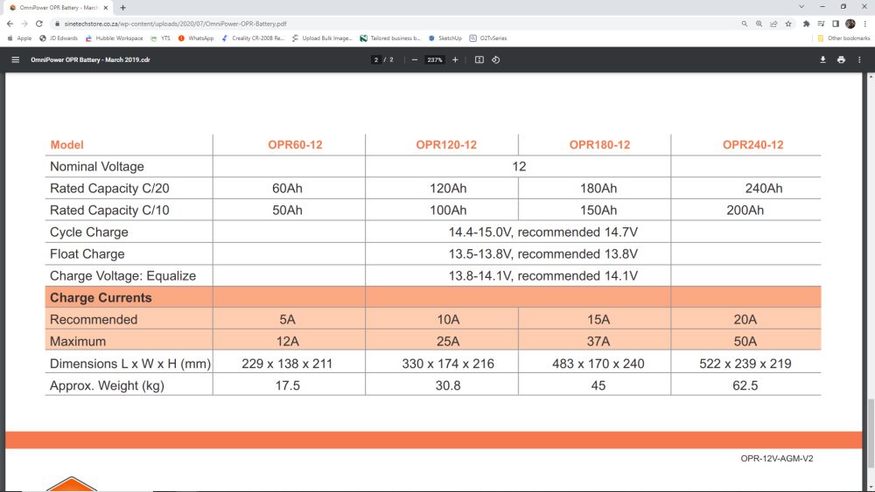Share this page icon
This screenshot has width=875, height=492.
coord(773,24)
